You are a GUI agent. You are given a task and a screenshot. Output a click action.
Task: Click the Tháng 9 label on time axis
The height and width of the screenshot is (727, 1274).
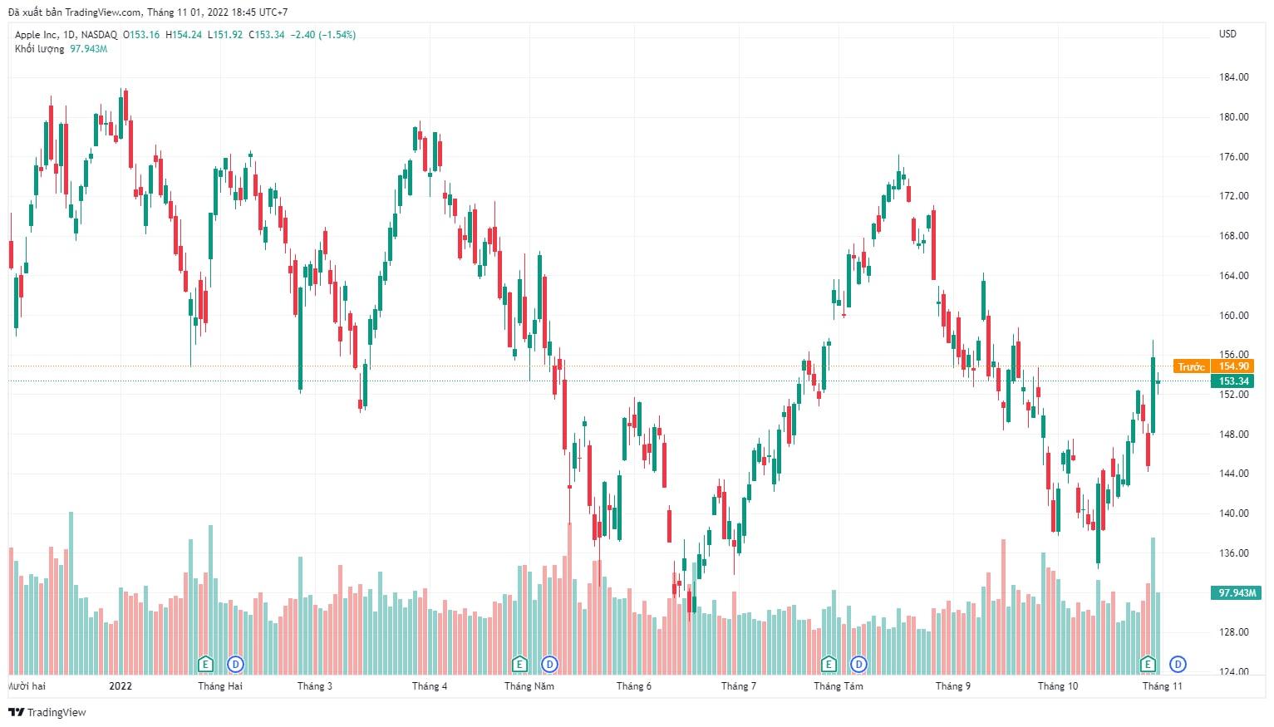pyautogui.click(x=953, y=686)
